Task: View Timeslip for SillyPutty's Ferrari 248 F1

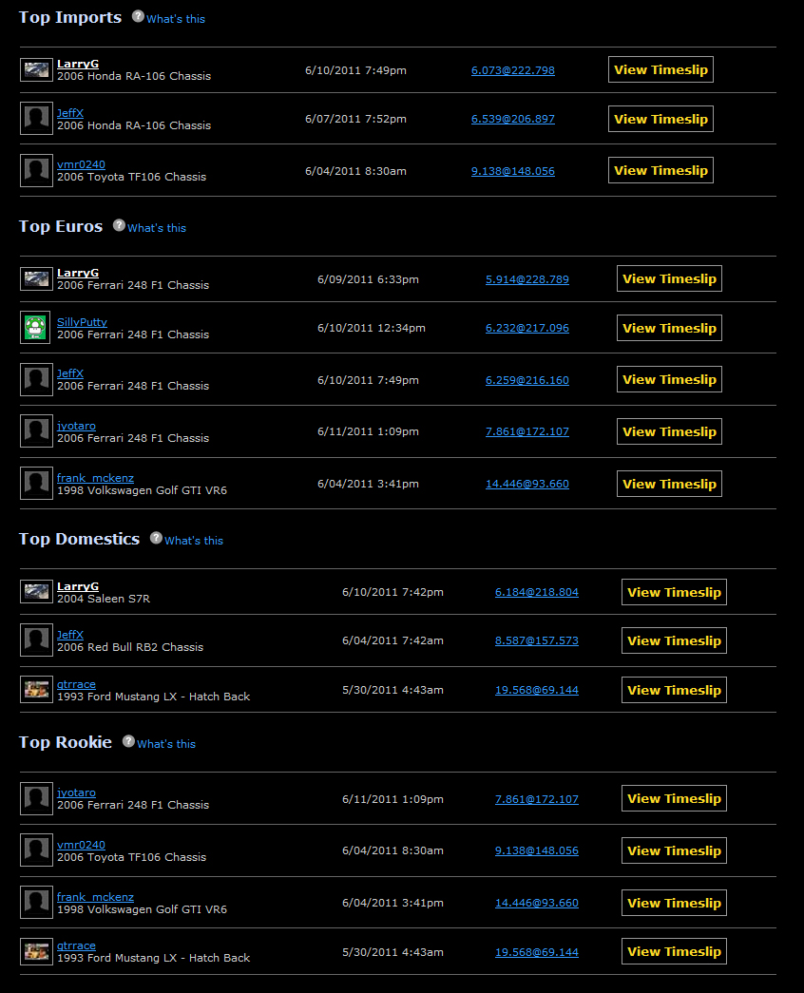Action: 669,328
